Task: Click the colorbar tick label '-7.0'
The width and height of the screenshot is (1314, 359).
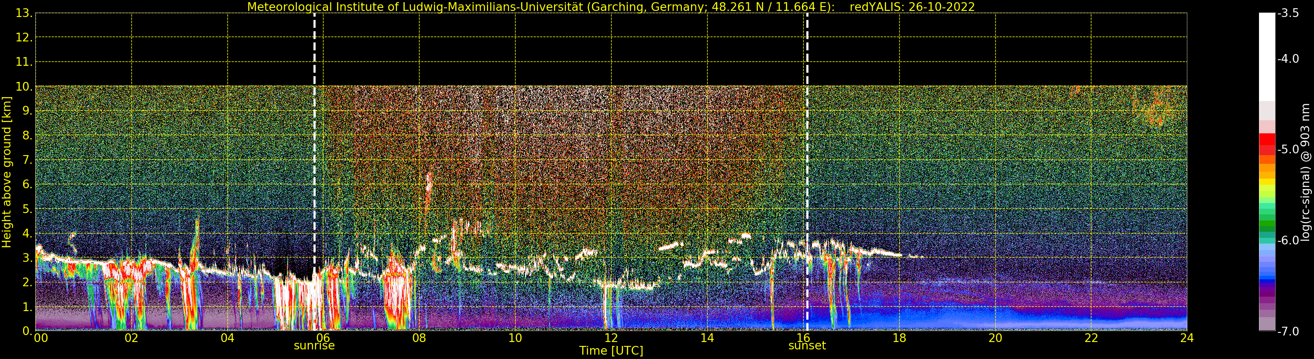Action: coord(1288,331)
